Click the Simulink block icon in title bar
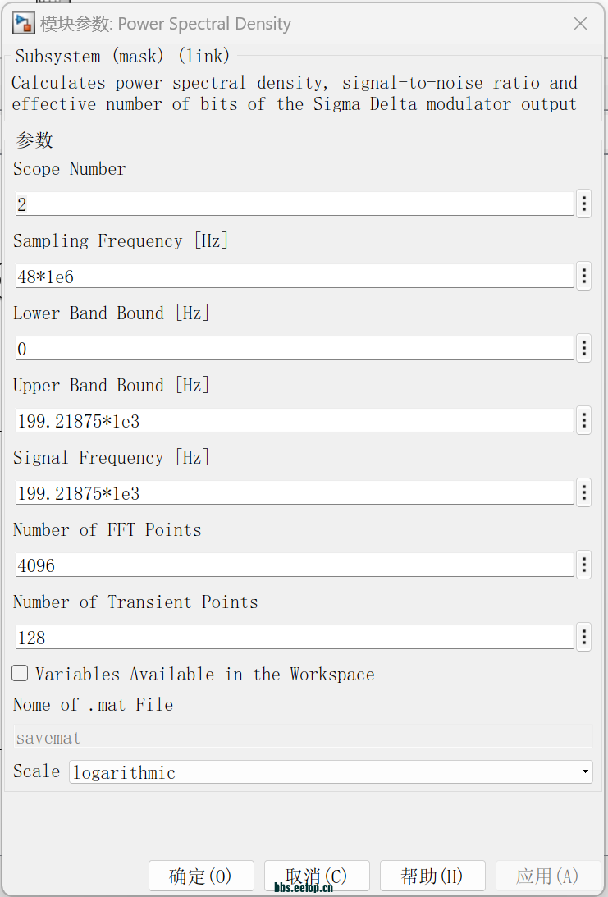Image resolution: width=608 pixels, height=897 pixels. point(23,24)
